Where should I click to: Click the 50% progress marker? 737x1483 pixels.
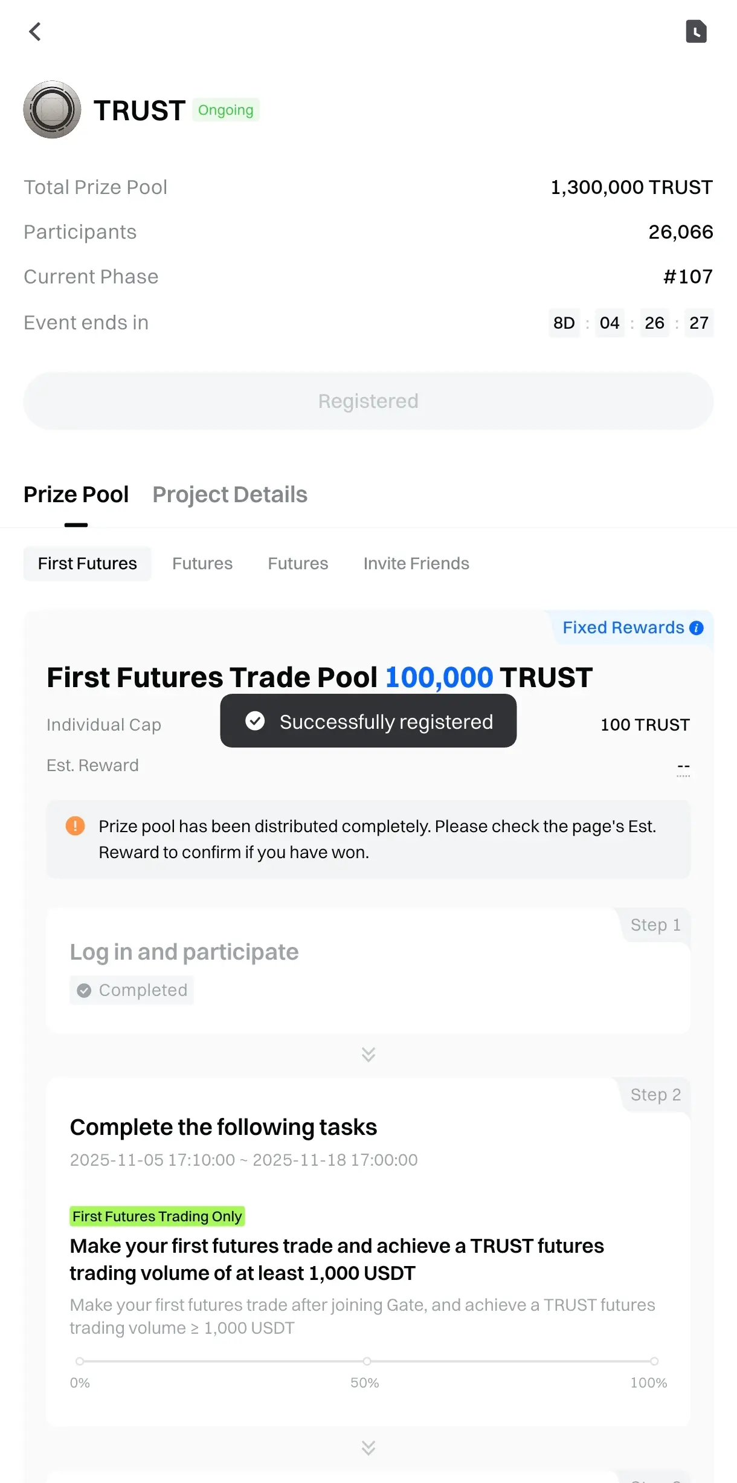point(367,1361)
